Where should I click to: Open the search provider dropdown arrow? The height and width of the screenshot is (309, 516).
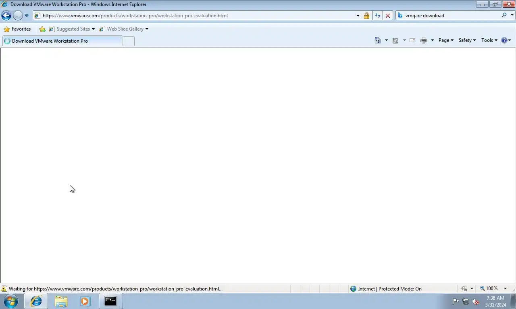(x=513, y=16)
